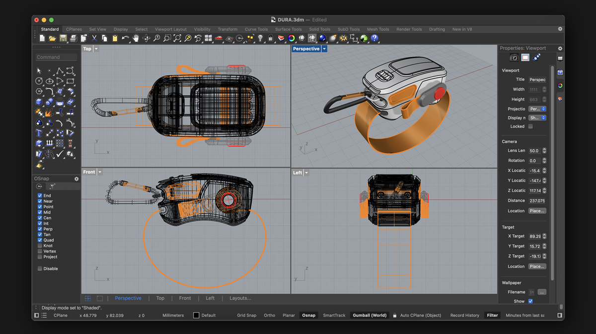Click the Save floppy disk icon
The height and width of the screenshot is (334, 596).
(63, 38)
